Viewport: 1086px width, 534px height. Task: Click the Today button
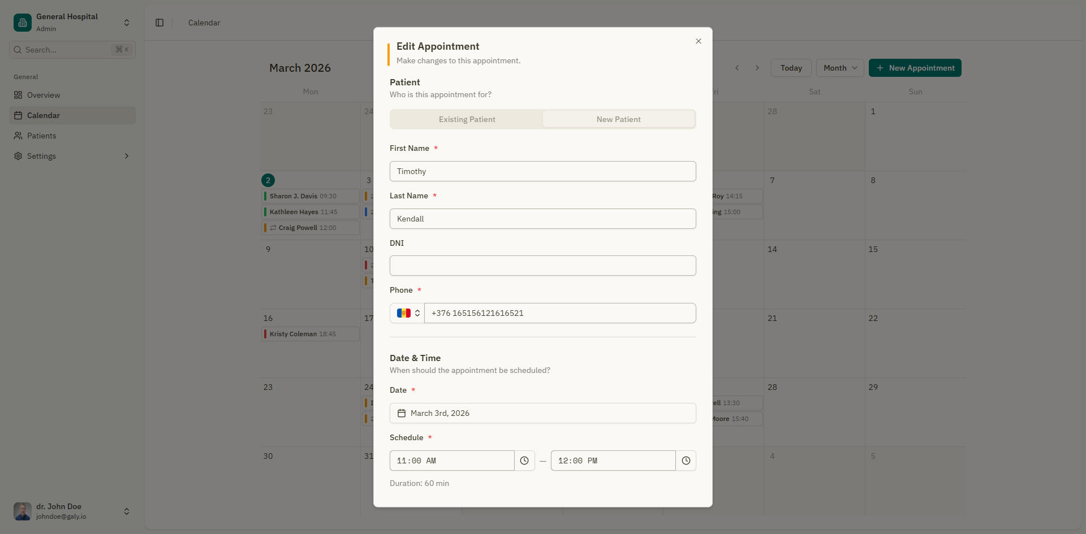(790, 68)
